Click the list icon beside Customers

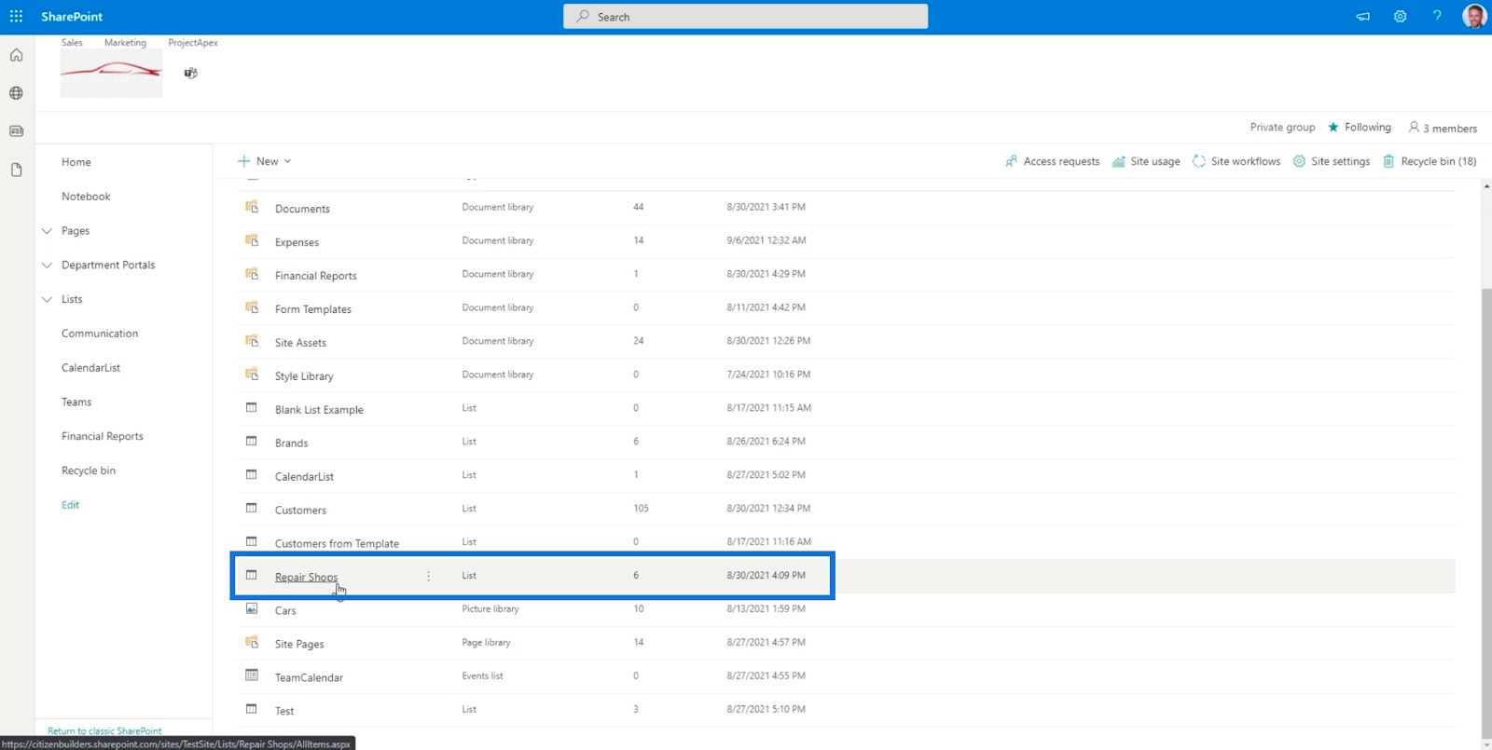pyautogui.click(x=252, y=509)
